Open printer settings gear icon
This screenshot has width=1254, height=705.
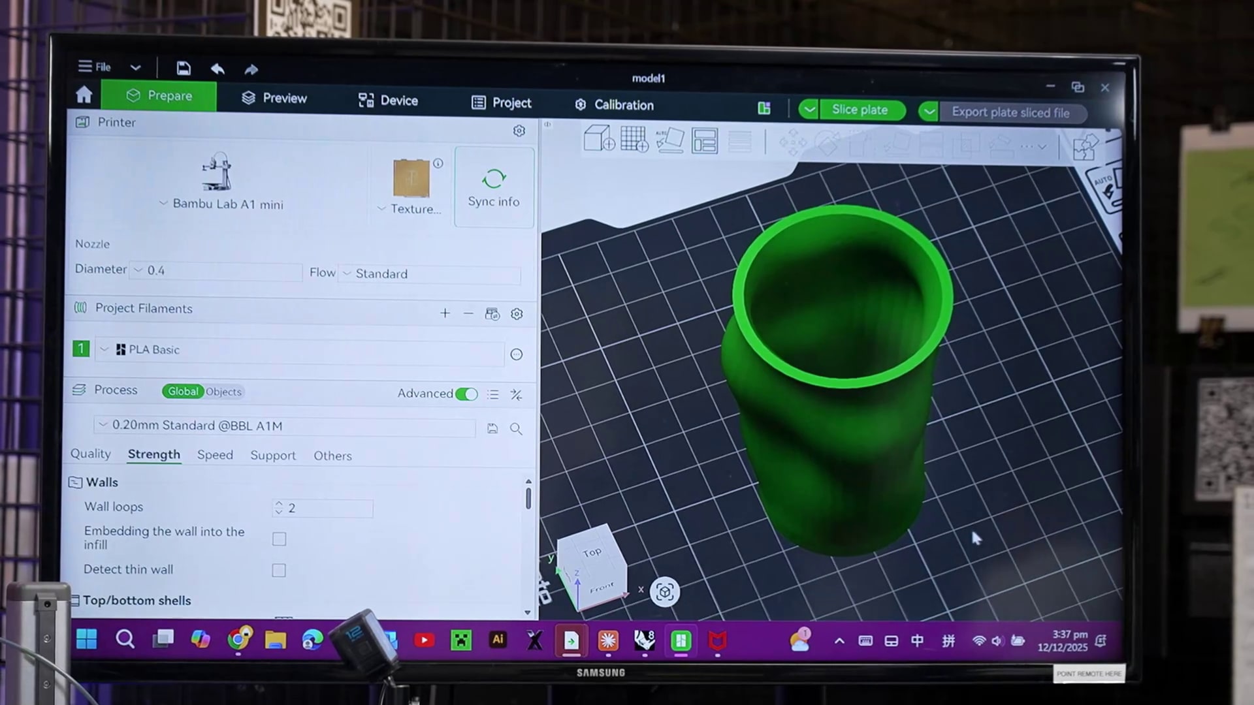pos(519,131)
